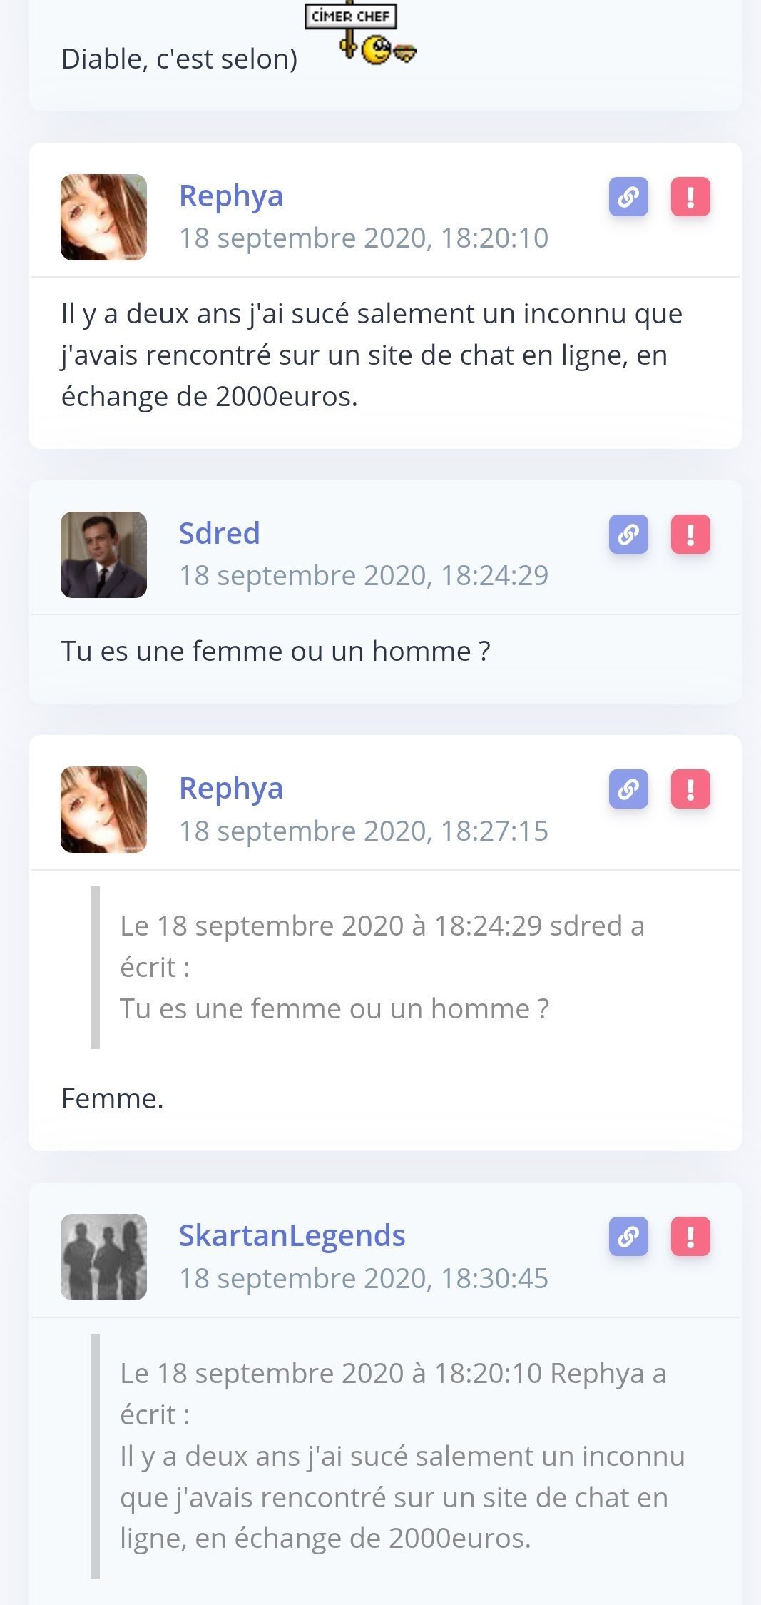The height and width of the screenshot is (1605, 761).
Task: Copy permalink of SkartanLegends' post
Action: tap(628, 1236)
